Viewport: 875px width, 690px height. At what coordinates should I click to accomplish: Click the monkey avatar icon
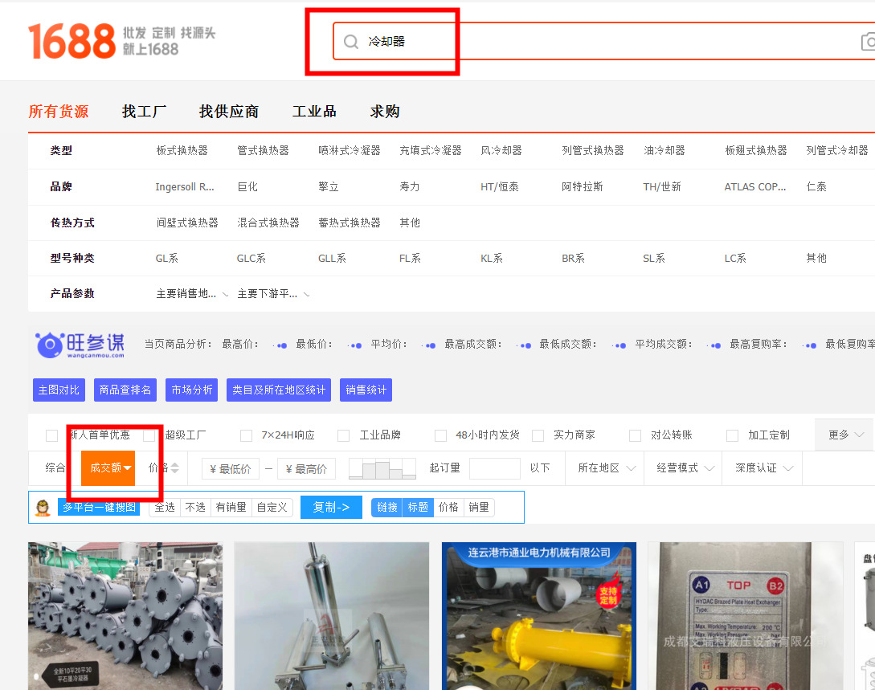point(43,508)
